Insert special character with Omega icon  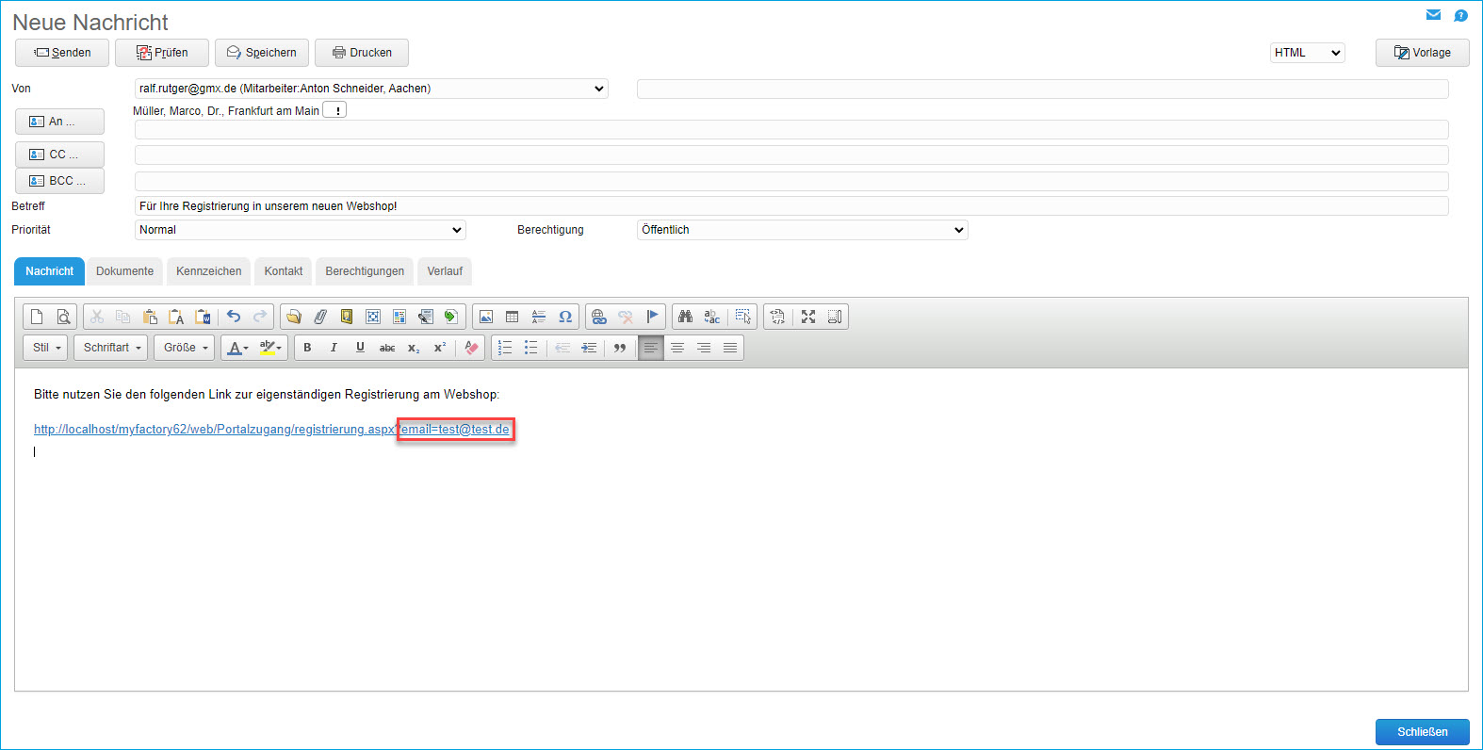coord(565,317)
